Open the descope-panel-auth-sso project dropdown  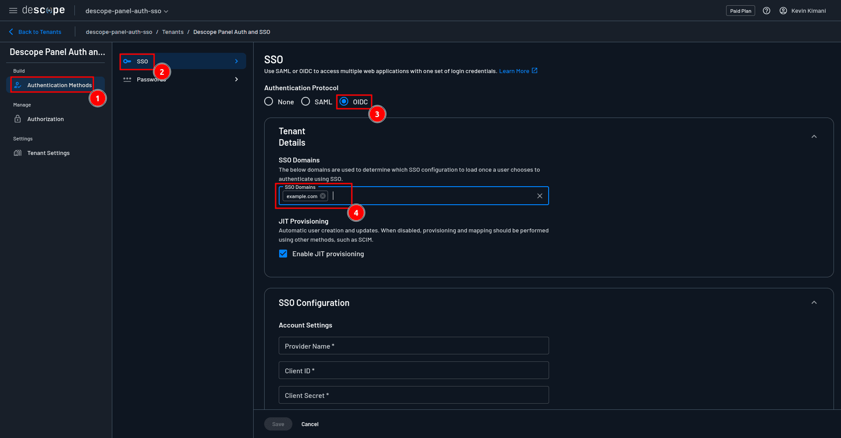[x=126, y=11]
